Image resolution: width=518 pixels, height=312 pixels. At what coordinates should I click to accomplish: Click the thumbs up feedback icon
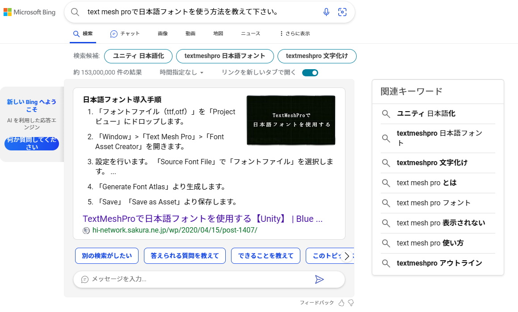341,303
